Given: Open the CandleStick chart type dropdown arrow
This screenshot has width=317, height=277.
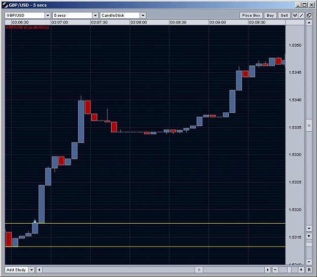Looking at the screenshot, I should [143, 15].
